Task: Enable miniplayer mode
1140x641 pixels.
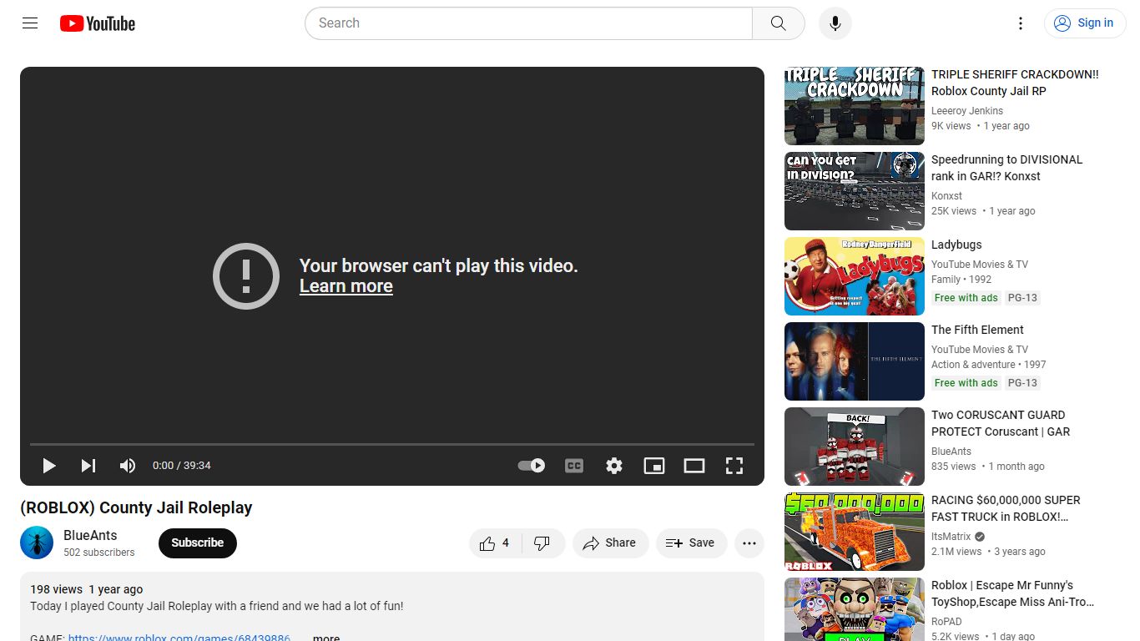Action: coord(654,466)
